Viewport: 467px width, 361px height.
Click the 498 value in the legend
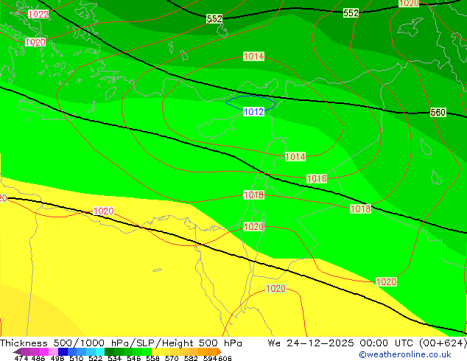click(57, 358)
